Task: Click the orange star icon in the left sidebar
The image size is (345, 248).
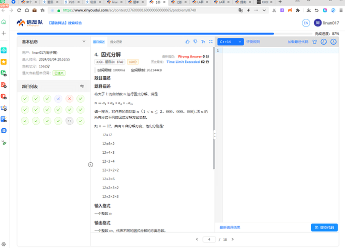Action: 3,62
